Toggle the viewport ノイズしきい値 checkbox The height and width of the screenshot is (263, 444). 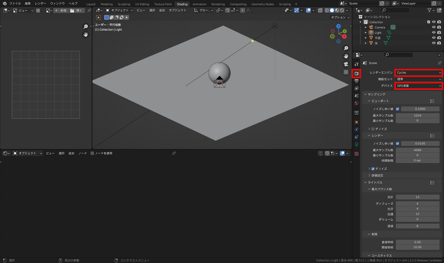pyautogui.click(x=397, y=109)
